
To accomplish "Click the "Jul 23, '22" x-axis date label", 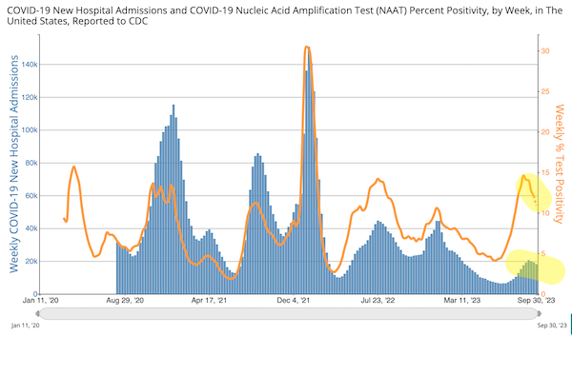I will [378, 301].
